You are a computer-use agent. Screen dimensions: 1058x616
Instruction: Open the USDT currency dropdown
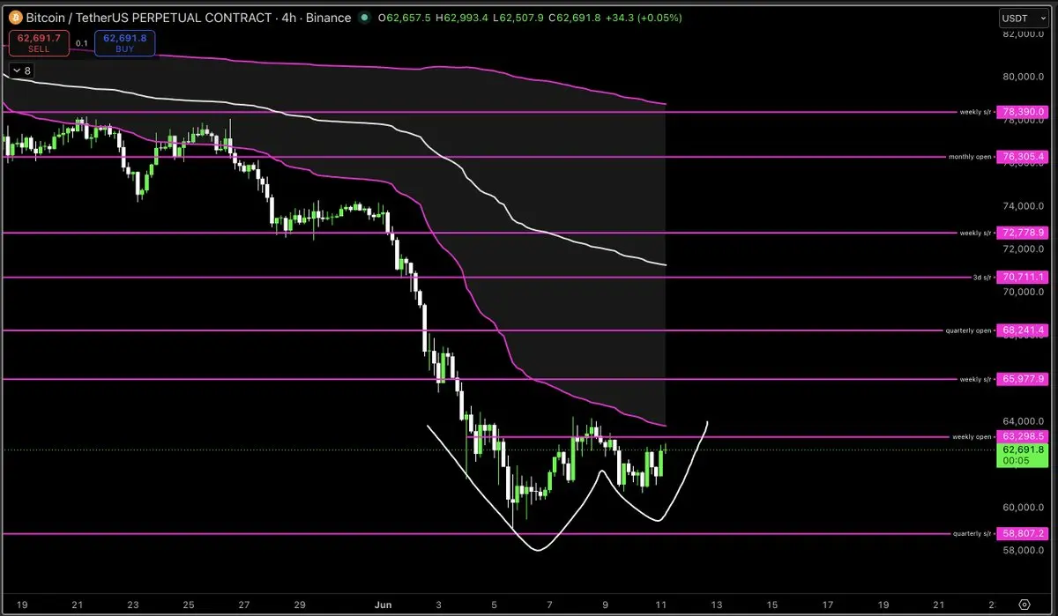point(1023,19)
